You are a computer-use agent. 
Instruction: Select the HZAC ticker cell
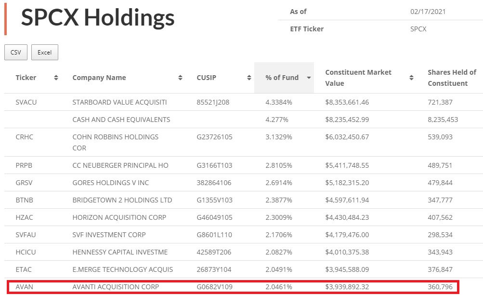coord(24,217)
